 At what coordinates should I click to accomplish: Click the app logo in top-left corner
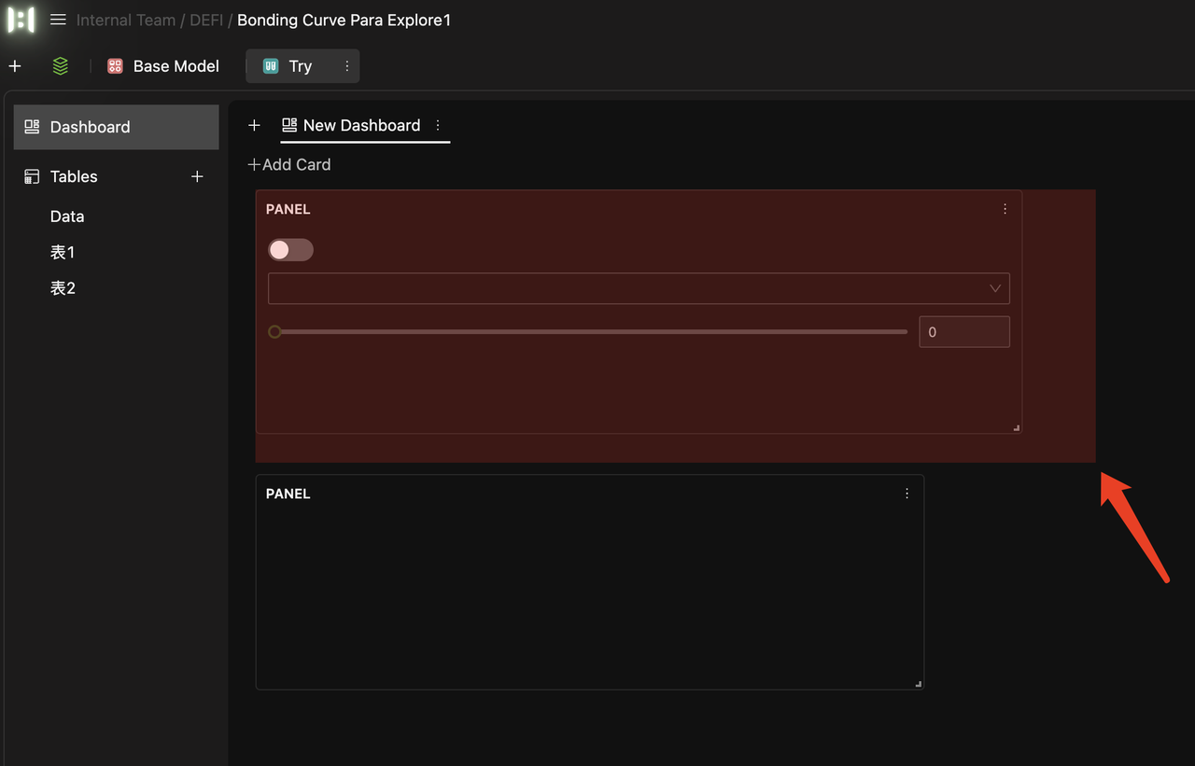[21, 20]
